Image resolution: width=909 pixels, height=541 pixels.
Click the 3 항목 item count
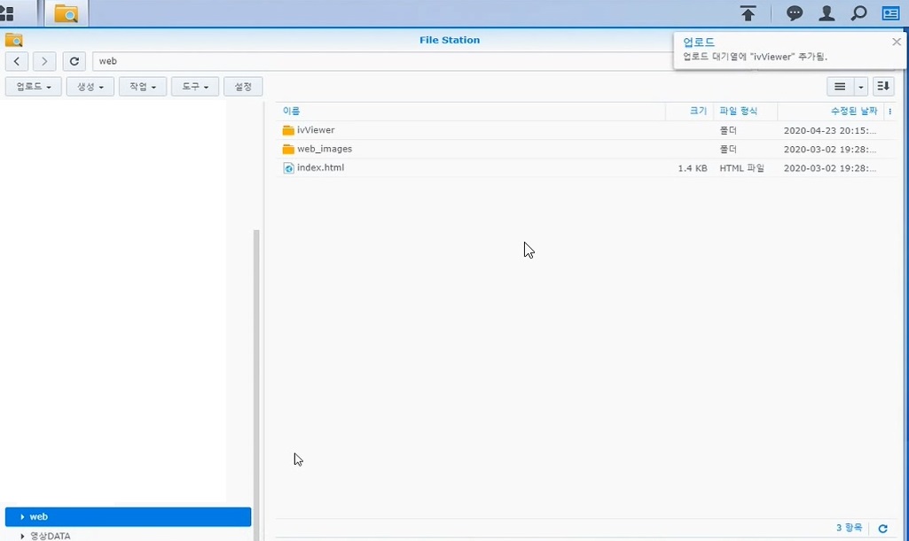coord(849,528)
